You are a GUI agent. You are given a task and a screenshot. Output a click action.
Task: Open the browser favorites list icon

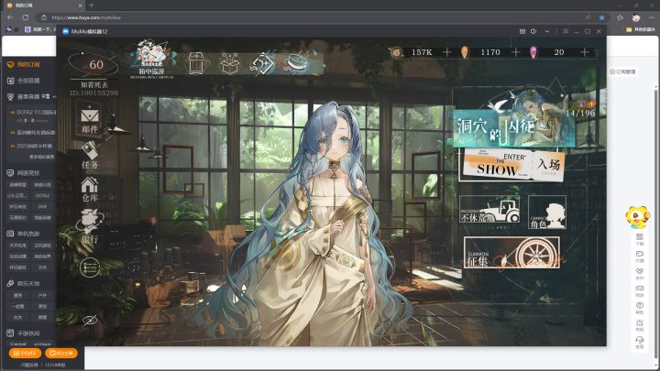(x=620, y=17)
